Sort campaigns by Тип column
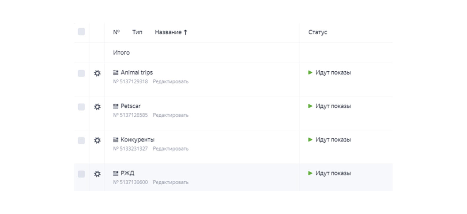The width and height of the screenshot is (467, 214). pyautogui.click(x=137, y=32)
